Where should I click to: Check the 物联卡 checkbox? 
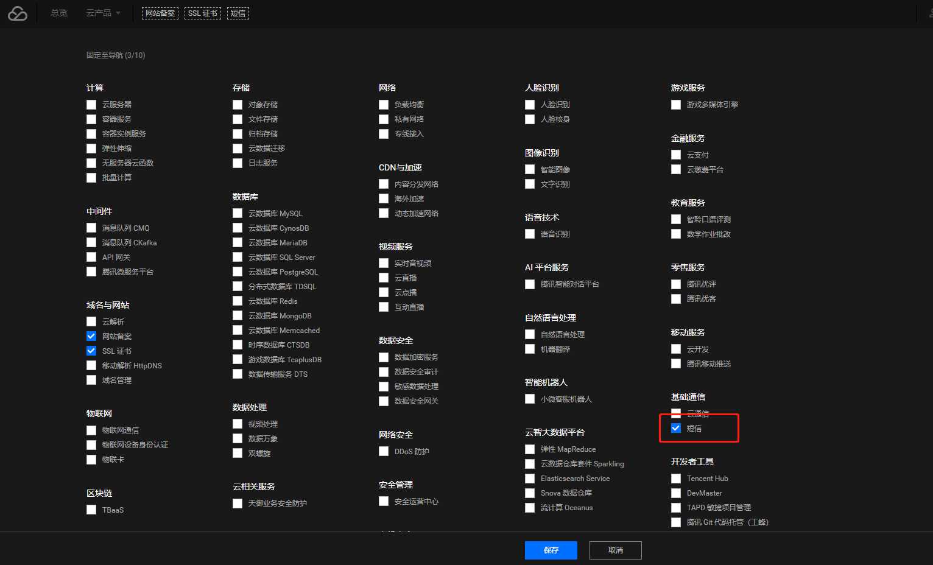[91, 460]
